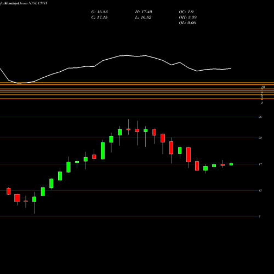This screenshot has width=274, height=274.
Task: Click the '12' price axis label
Action: pyautogui.click(x=260, y=191)
